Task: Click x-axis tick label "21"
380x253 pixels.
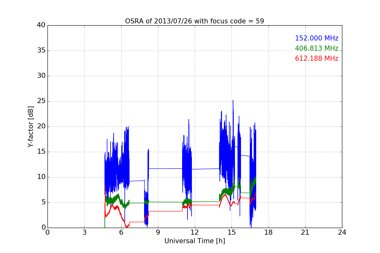Action: pyautogui.click(x=305, y=232)
